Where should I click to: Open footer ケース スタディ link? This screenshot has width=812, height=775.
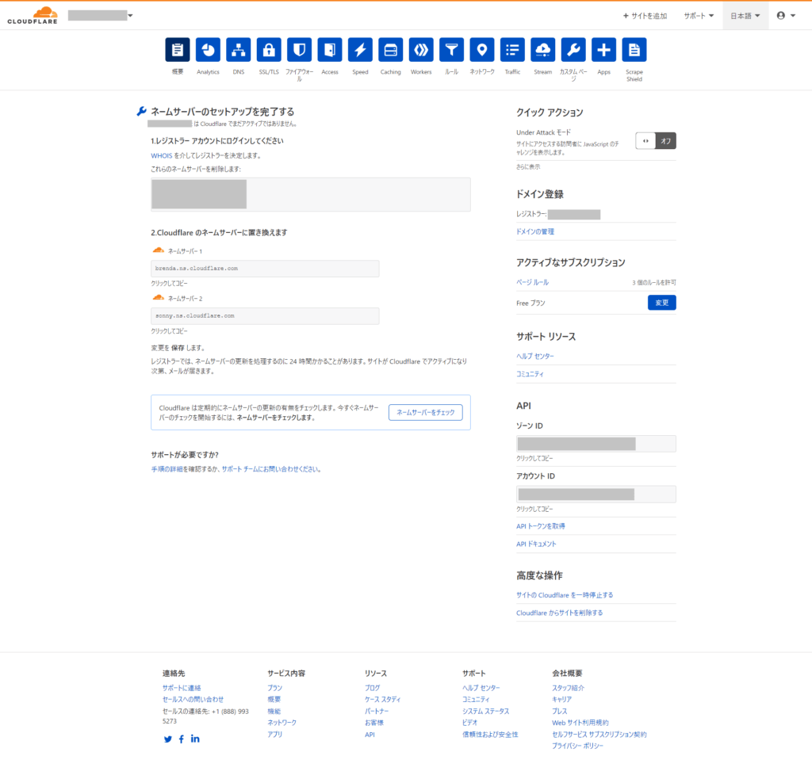point(382,700)
